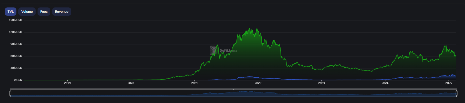The image size is (465, 103).
Task: Click the 2021 x-axis label
Action: 194,83
